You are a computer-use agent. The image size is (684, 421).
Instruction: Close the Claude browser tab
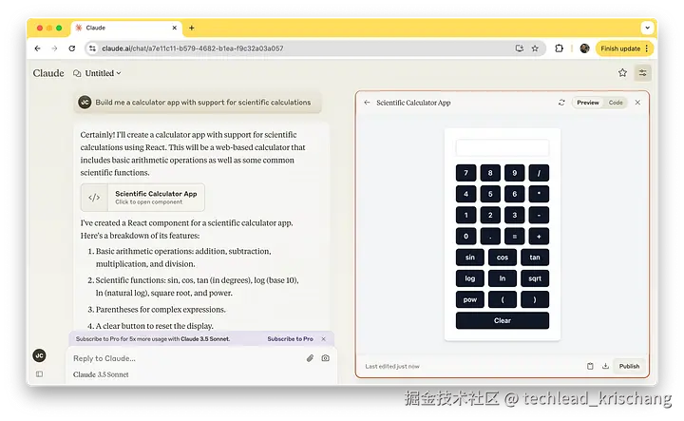pos(175,28)
